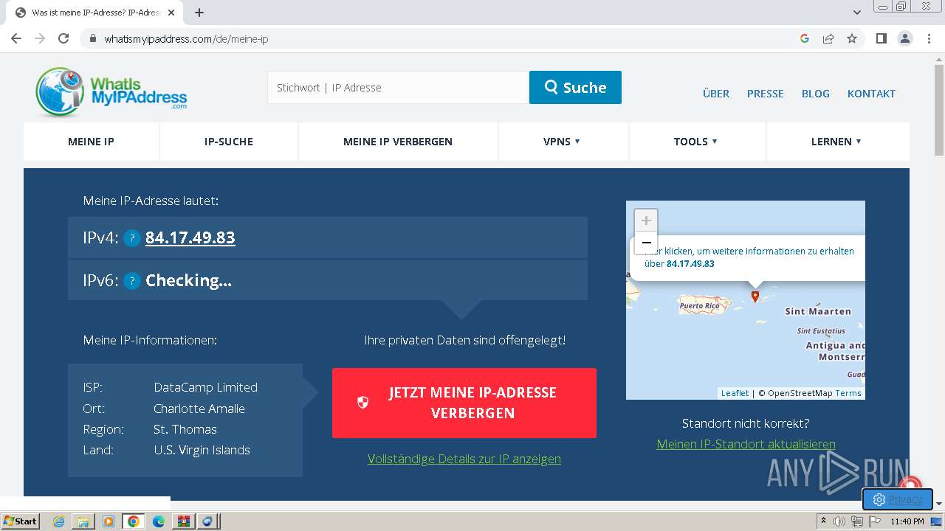Close the 'Was ist meine IP-Adresse' tab
This screenshot has height=531, width=945.
[x=171, y=13]
